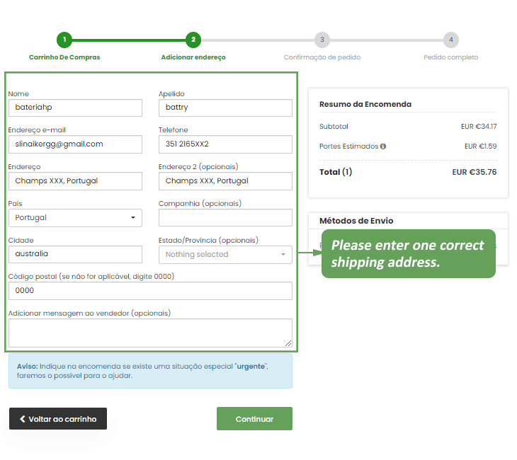
Task: Click the Endereço 2 optional field
Action: 225,181
